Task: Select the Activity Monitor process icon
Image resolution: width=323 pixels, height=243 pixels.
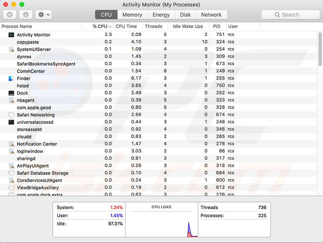Action: [11, 35]
